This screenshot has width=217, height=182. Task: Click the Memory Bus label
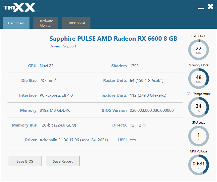click(24, 125)
